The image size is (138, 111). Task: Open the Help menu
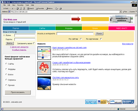point(33,5)
